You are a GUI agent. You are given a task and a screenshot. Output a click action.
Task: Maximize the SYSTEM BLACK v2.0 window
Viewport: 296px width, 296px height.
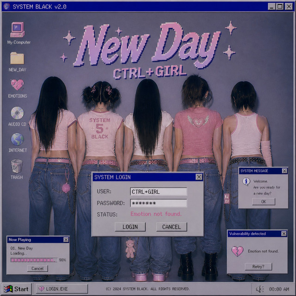click(280, 6)
